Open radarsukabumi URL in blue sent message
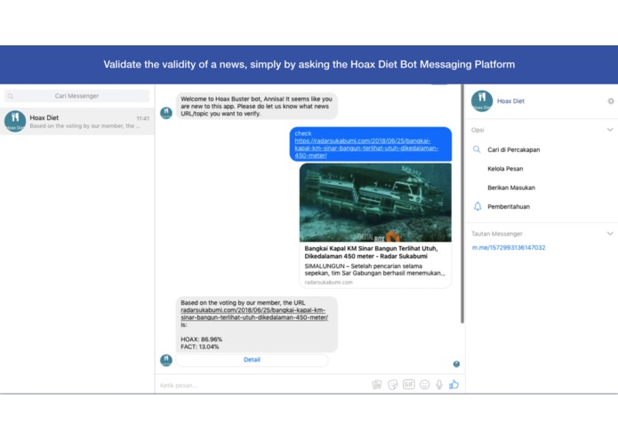 point(366,148)
